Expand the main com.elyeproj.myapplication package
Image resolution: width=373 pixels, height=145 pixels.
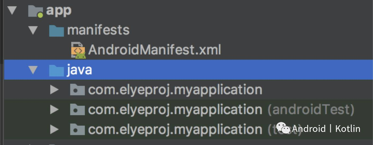[x=54, y=90]
